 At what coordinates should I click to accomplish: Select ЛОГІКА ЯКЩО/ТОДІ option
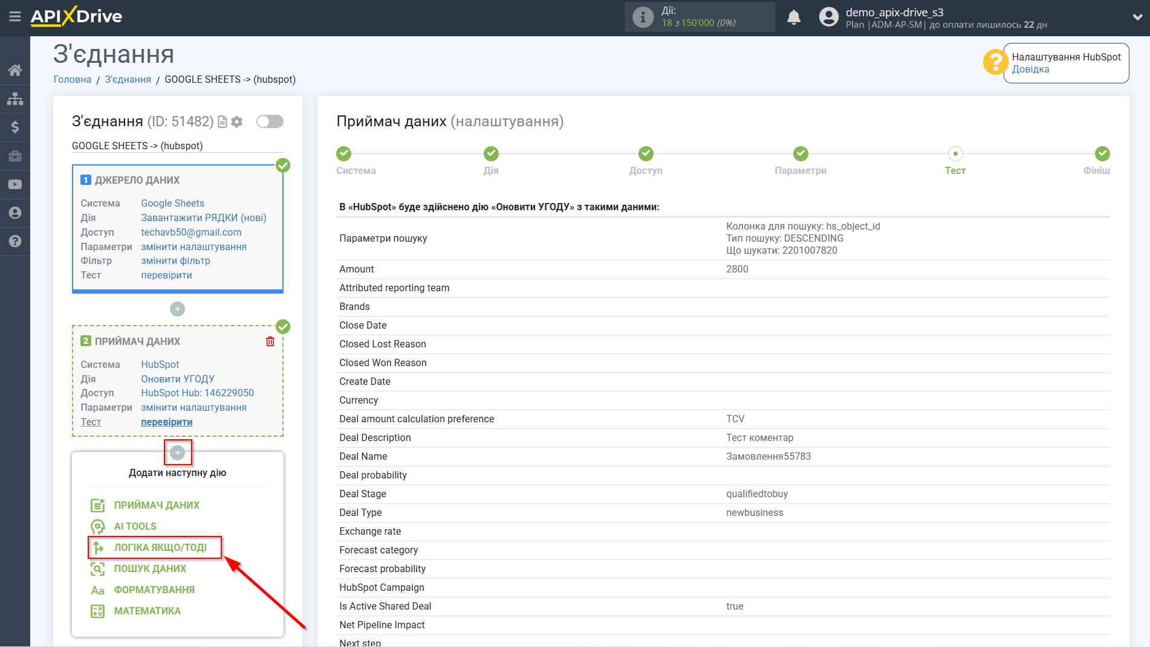160,547
